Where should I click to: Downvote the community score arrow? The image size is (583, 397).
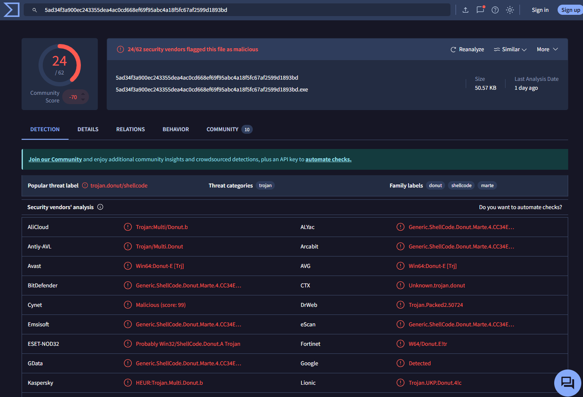[x=83, y=100]
